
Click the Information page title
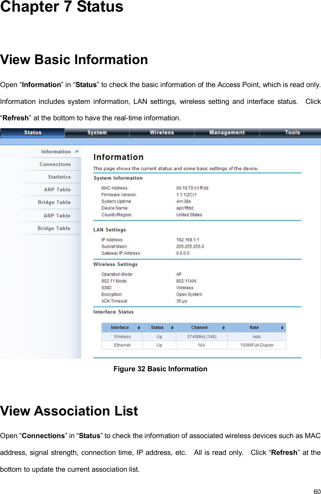[x=118, y=157]
